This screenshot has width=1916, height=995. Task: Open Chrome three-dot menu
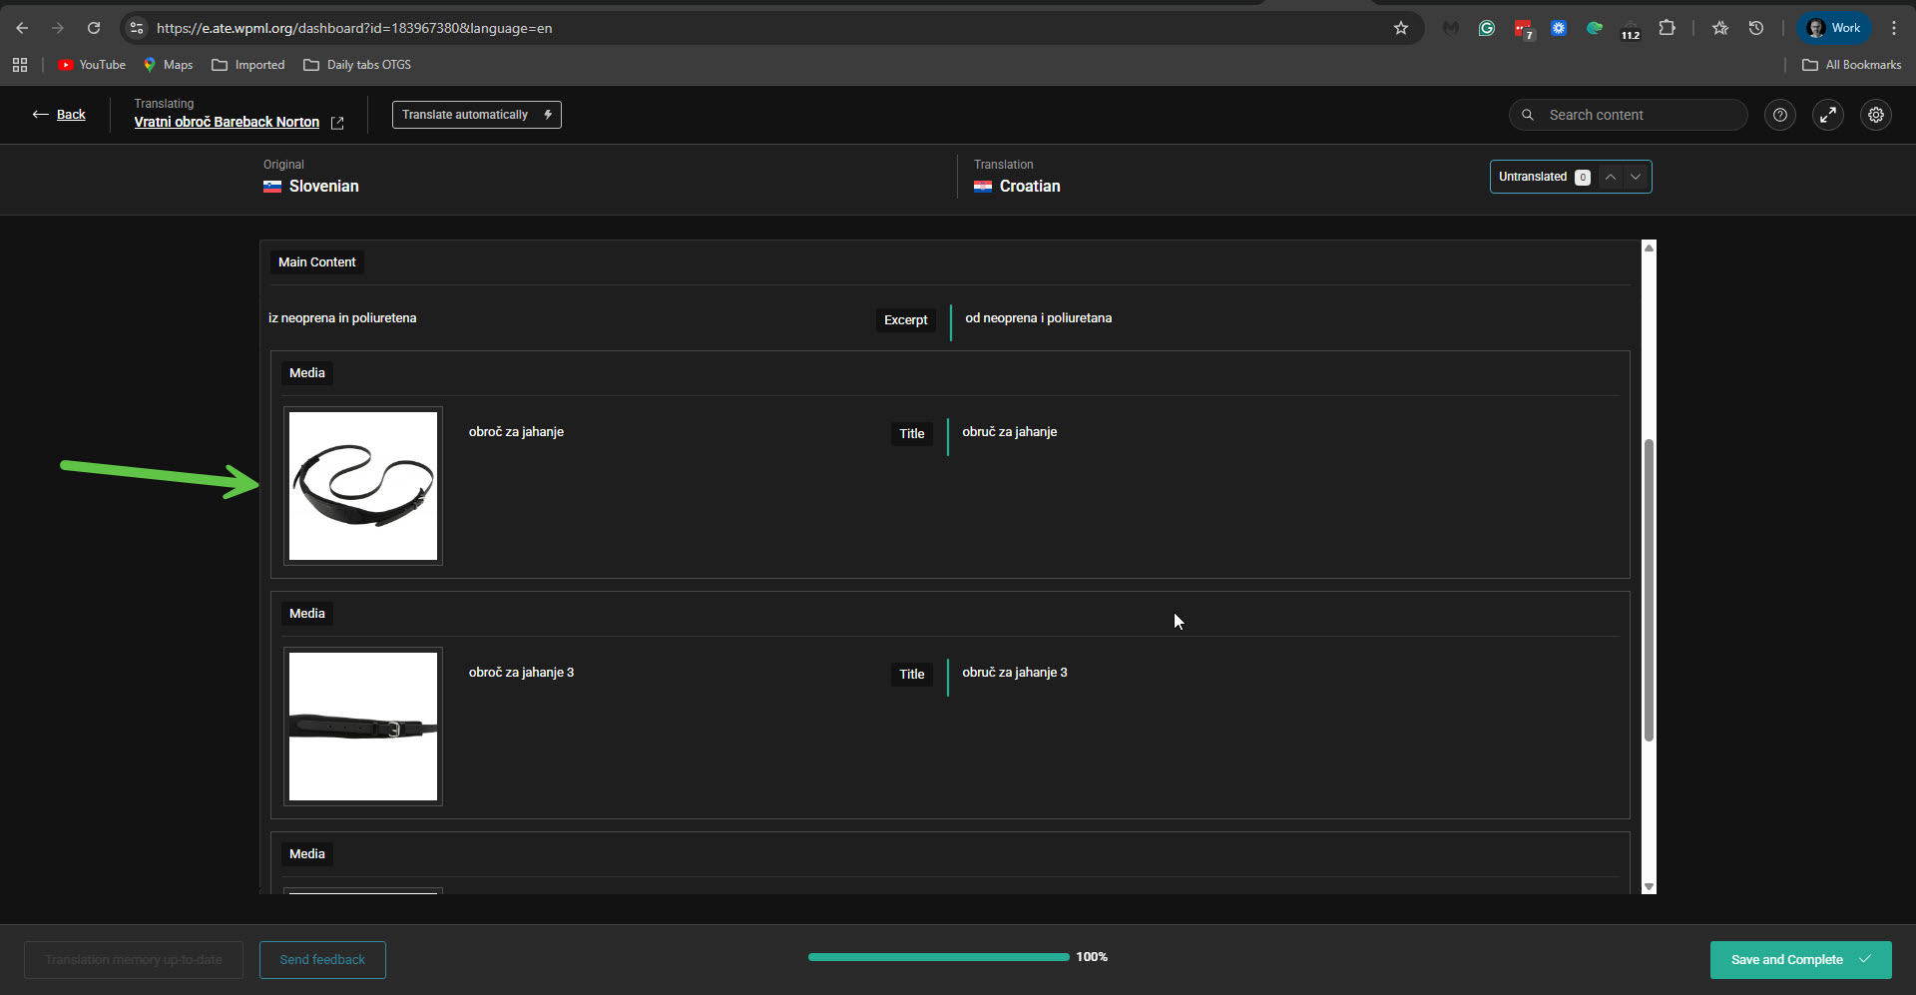[1893, 28]
